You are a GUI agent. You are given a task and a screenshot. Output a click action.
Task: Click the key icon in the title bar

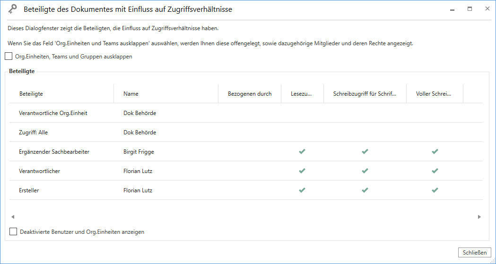(x=13, y=9)
